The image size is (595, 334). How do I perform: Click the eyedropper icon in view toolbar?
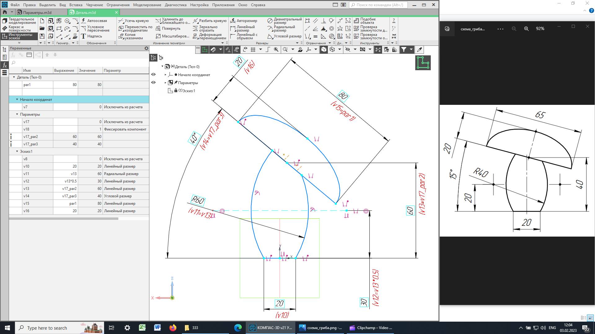(419, 49)
